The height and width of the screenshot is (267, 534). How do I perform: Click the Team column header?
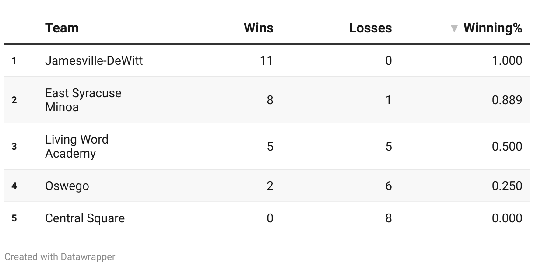[62, 28]
